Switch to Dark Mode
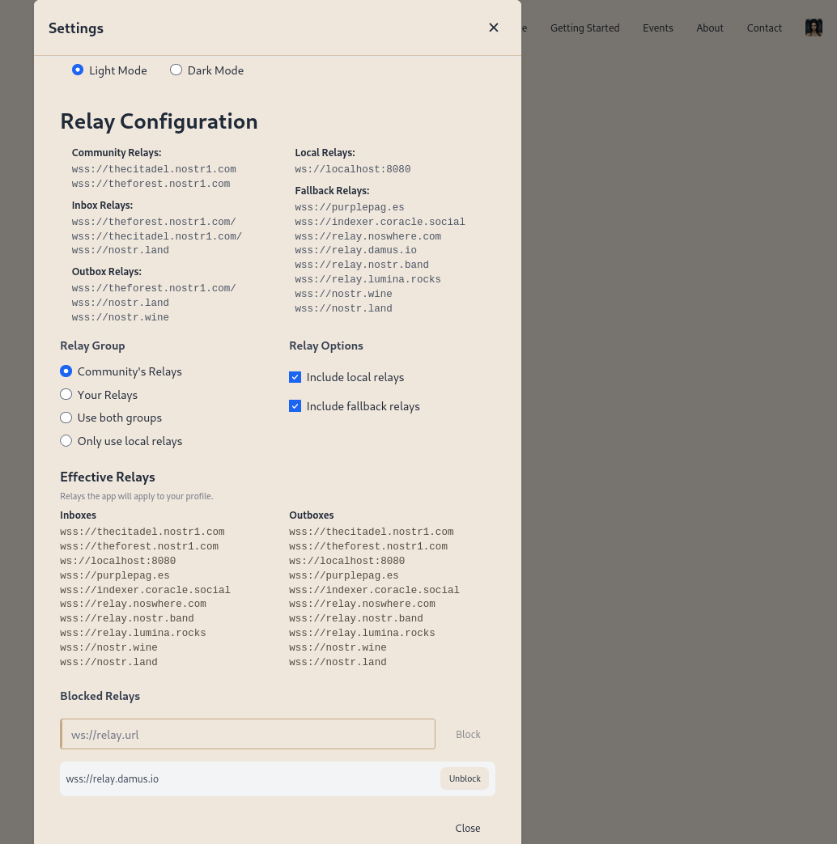 tap(176, 70)
